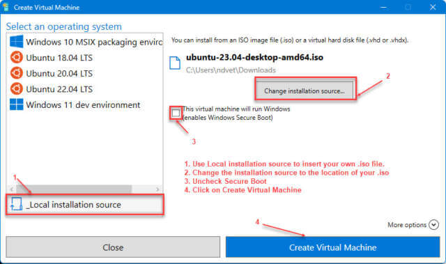This screenshot has height=264, width=446.
Task: Click the Windows 11 dev environment logo
Action: click(17, 104)
